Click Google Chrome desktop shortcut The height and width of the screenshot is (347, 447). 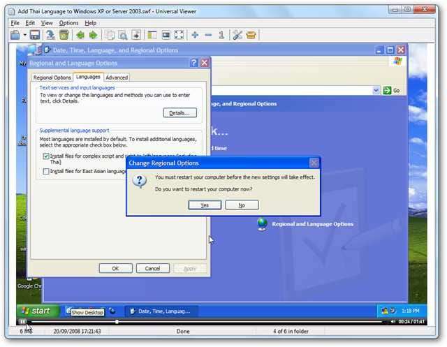point(29,284)
